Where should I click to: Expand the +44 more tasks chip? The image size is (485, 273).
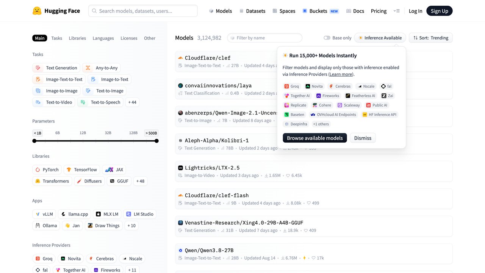coord(132,102)
